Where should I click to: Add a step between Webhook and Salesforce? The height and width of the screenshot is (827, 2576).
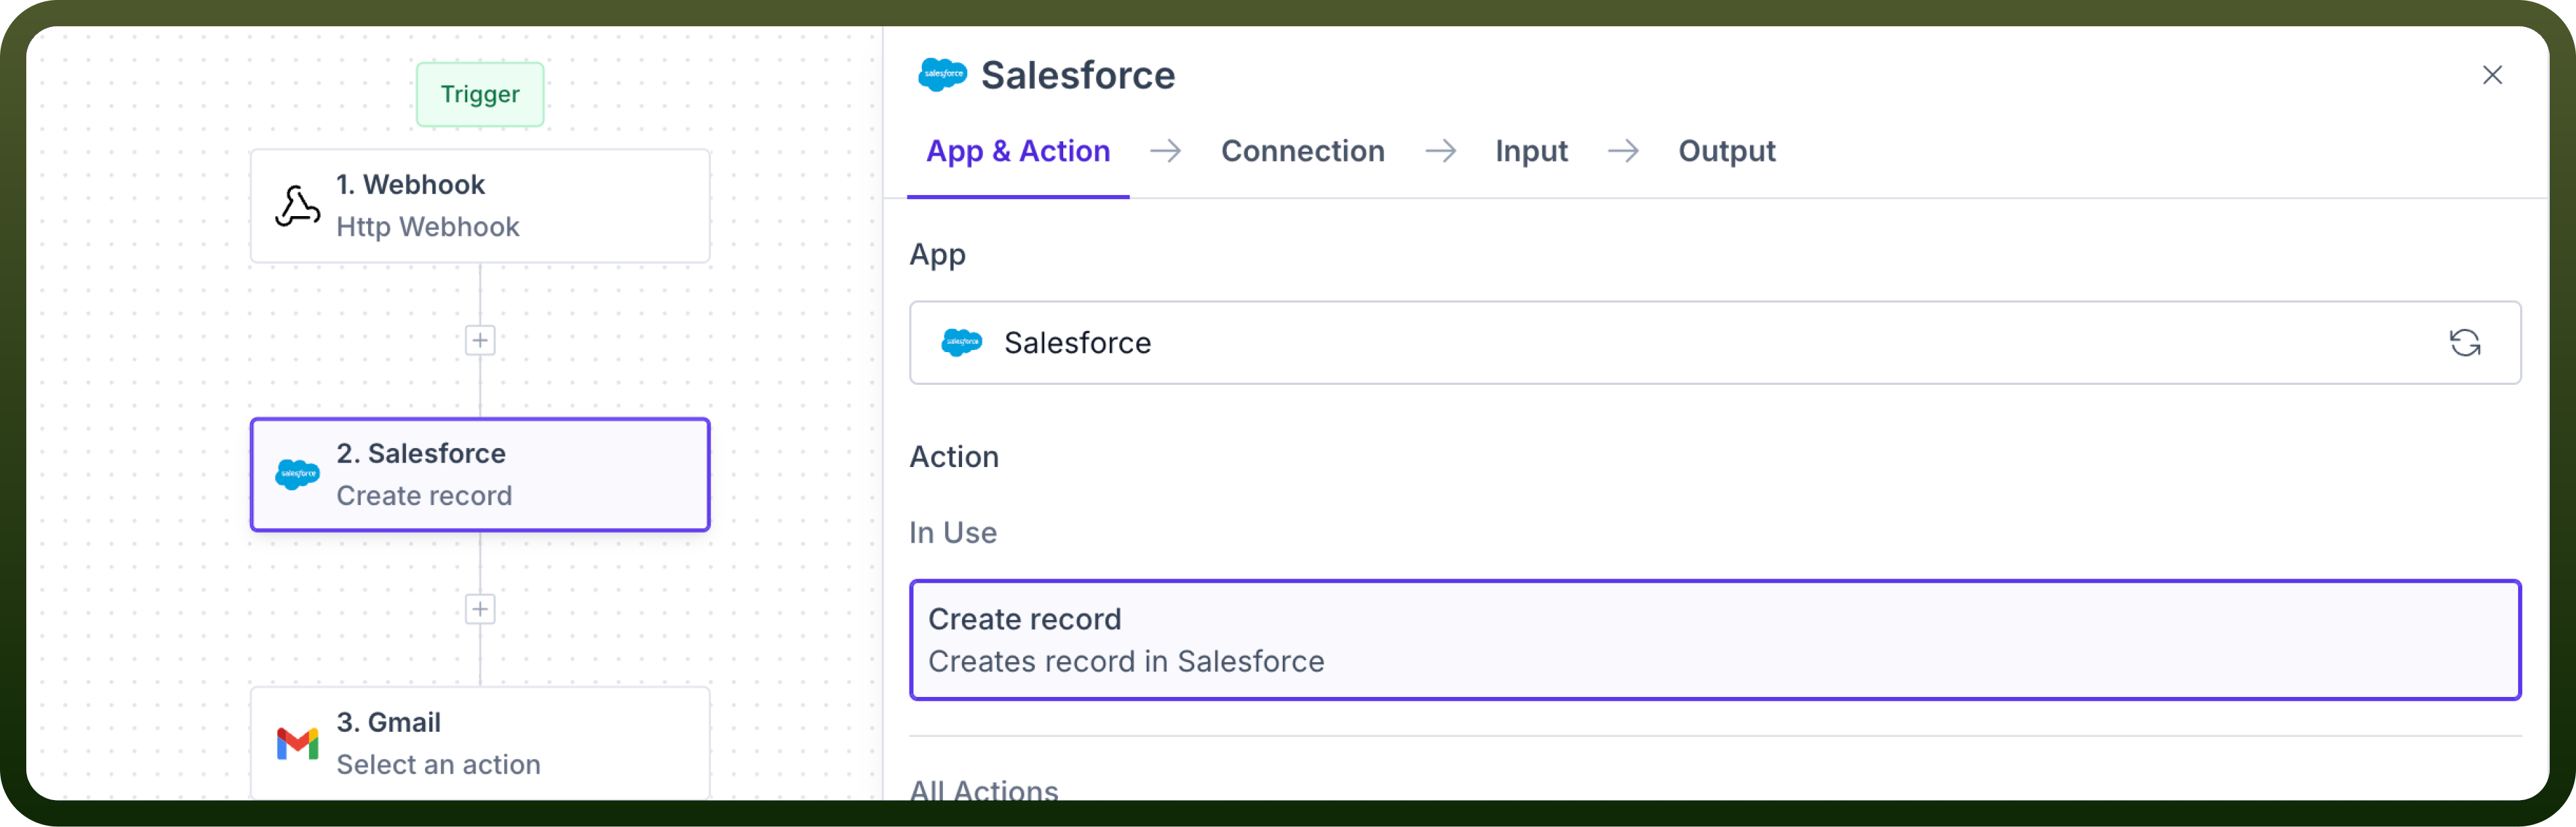click(x=480, y=341)
